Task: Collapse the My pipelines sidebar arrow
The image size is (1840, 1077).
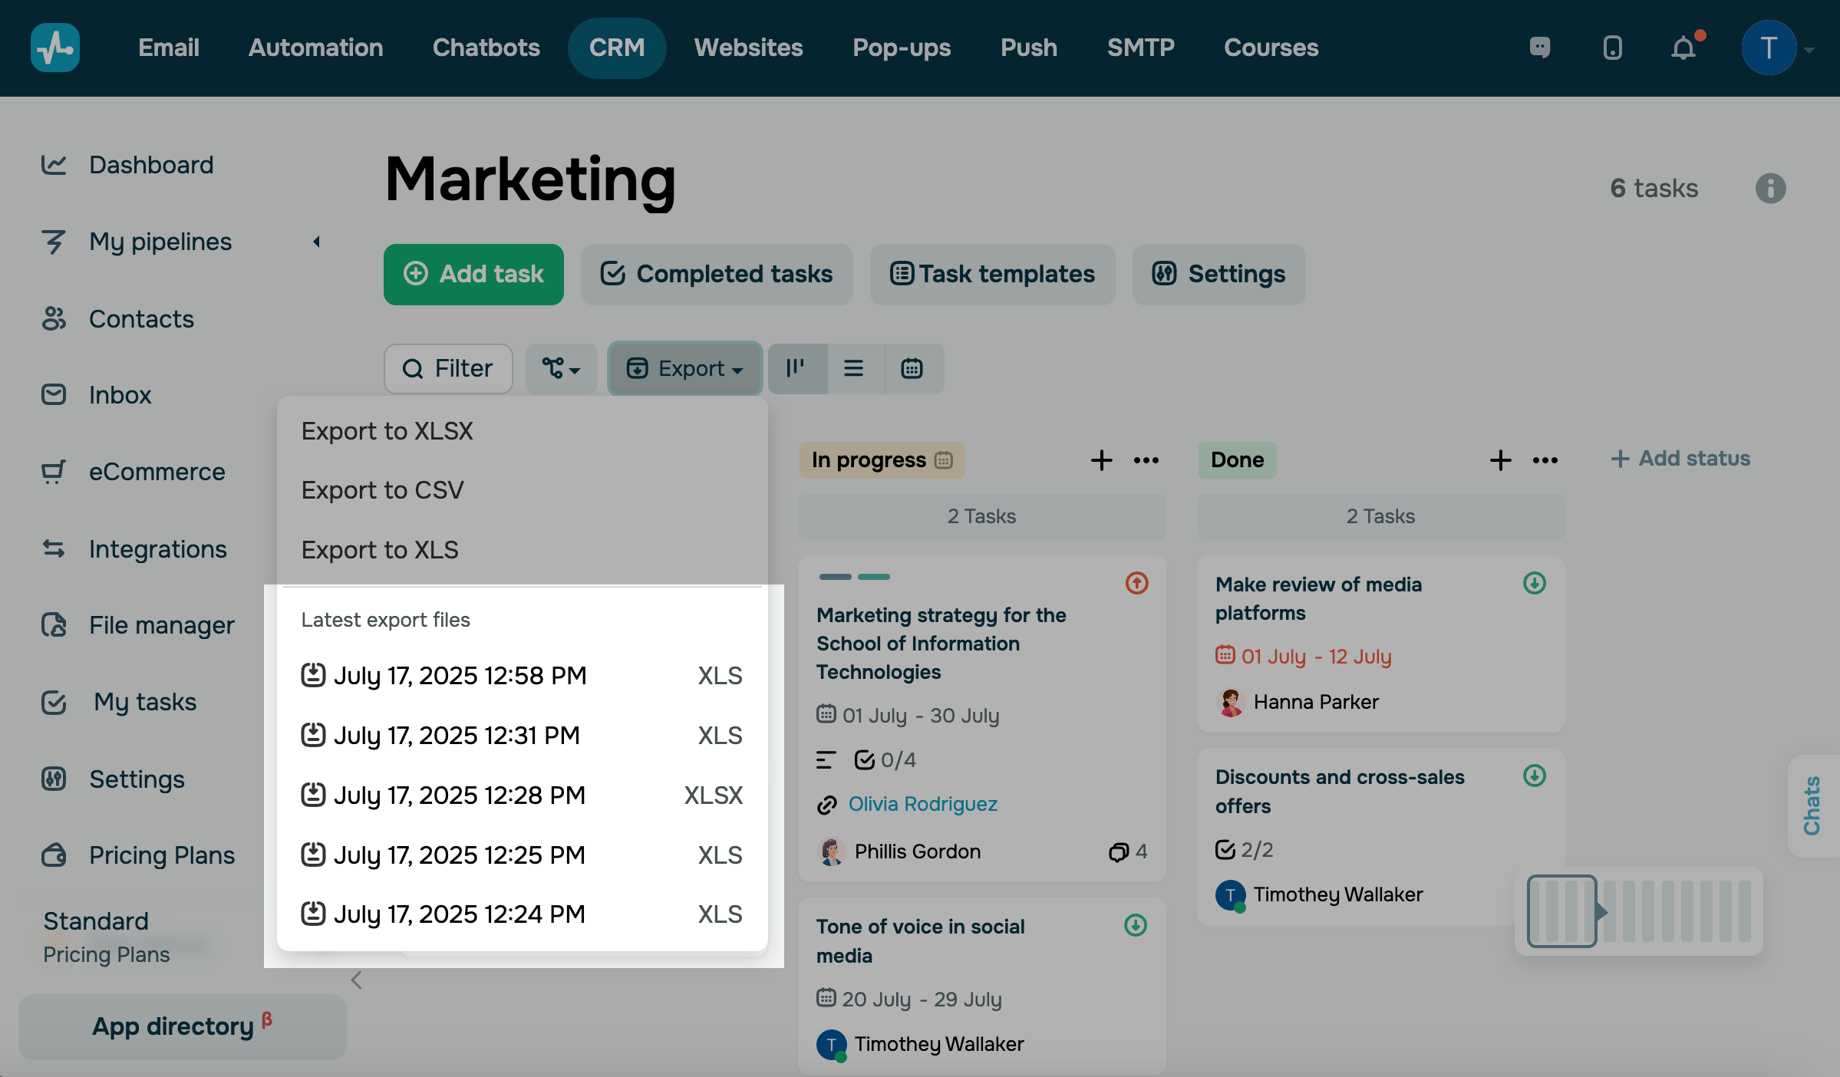Action: pyautogui.click(x=316, y=242)
